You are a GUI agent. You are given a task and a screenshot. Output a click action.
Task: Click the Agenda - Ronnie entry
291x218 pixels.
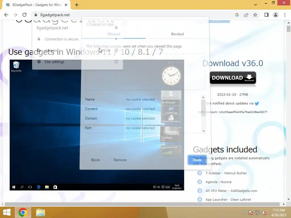[219, 182]
